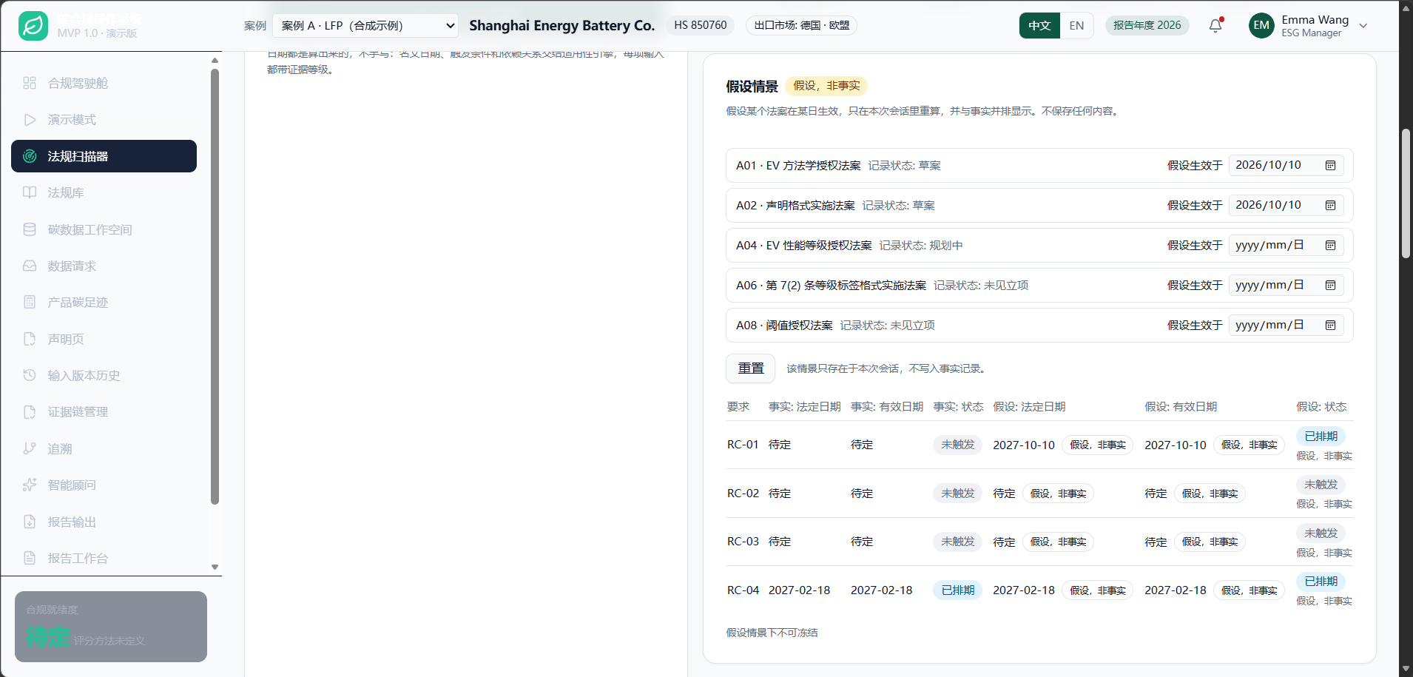Click the 法规扫描器 radar icon
Image resolution: width=1413 pixels, height=677 pixels.
[x=30, y=156]
